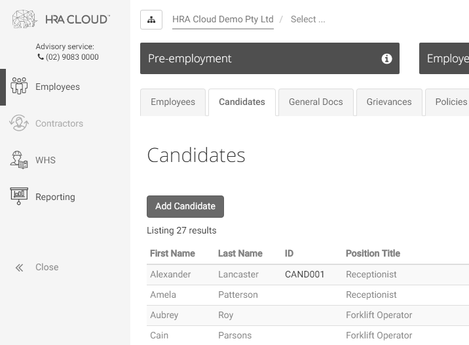Switch to the General Docs tab
This screenshot has width=469, height=345.
coord(316,102)
